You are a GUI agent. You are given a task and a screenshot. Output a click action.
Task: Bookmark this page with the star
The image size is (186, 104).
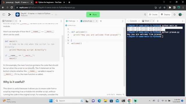point(164,8)
